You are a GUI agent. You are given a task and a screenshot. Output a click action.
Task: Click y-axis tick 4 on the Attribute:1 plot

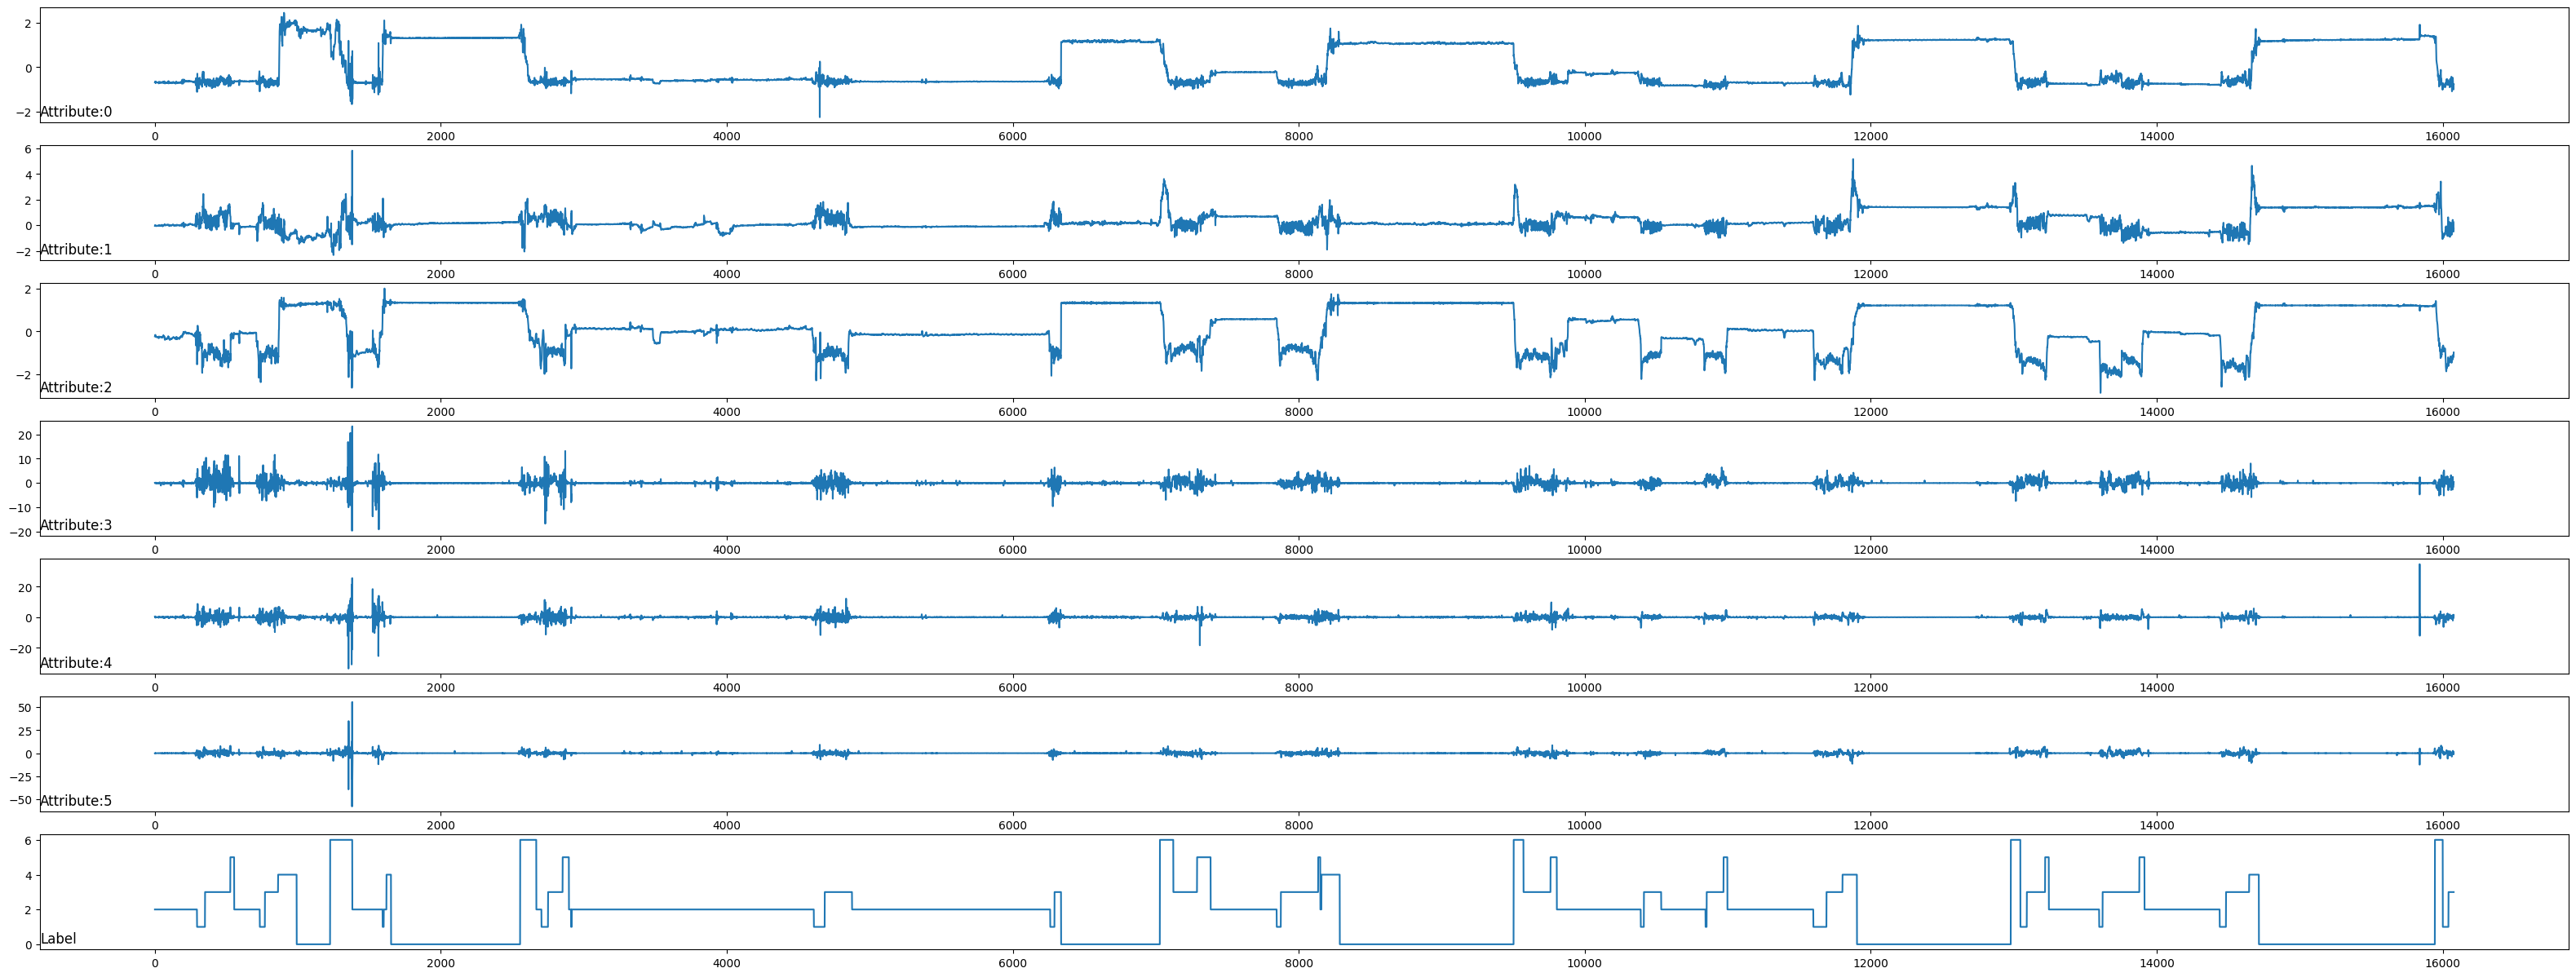tap(29, 175)
